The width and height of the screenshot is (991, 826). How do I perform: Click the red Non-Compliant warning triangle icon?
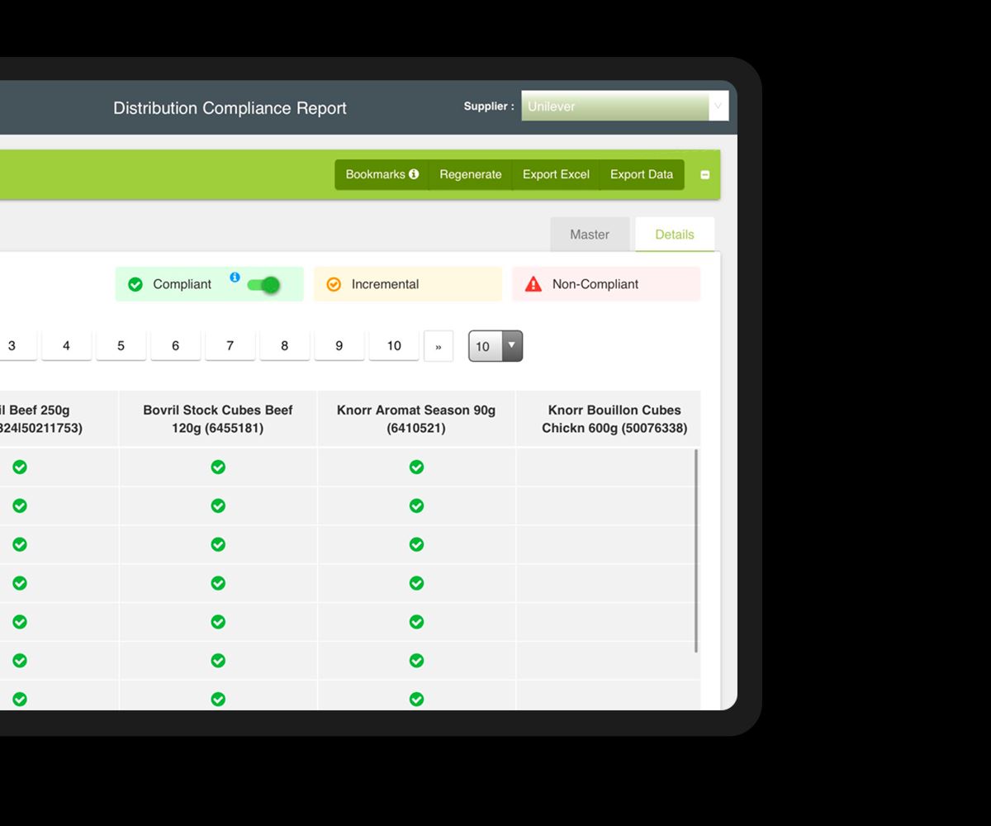point(534,284)
